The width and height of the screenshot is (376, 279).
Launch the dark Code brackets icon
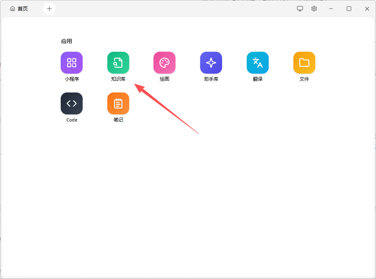pyautogui.click(x=72, y=103)
